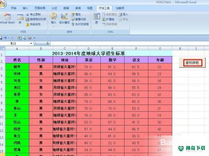Click inside the formula bar

130,43
